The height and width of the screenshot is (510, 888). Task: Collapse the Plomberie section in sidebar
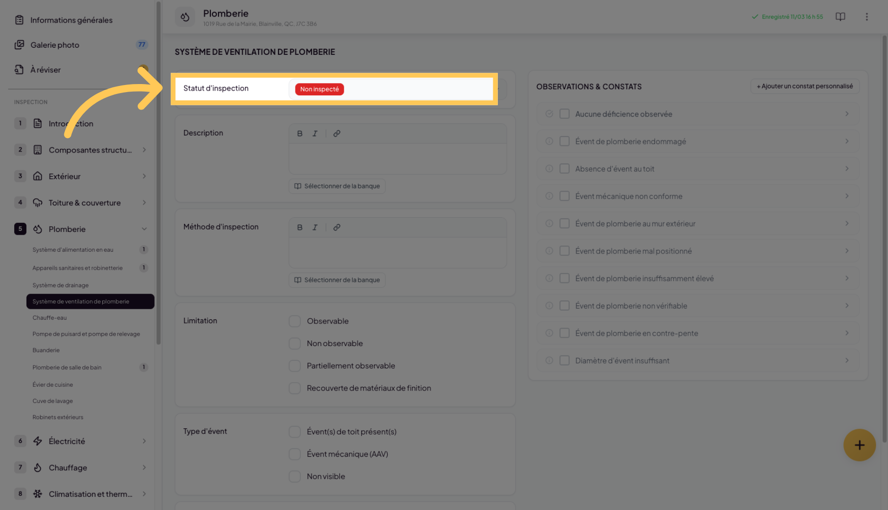(144, 229)
